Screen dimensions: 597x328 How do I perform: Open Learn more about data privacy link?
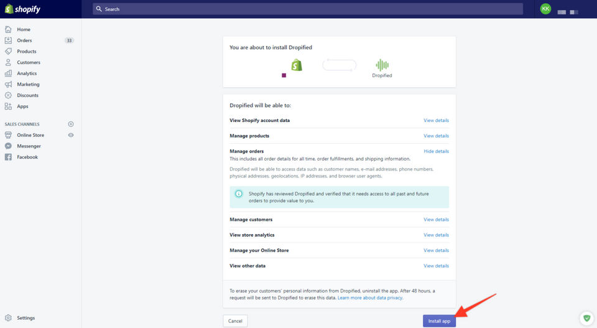[369, 298]
